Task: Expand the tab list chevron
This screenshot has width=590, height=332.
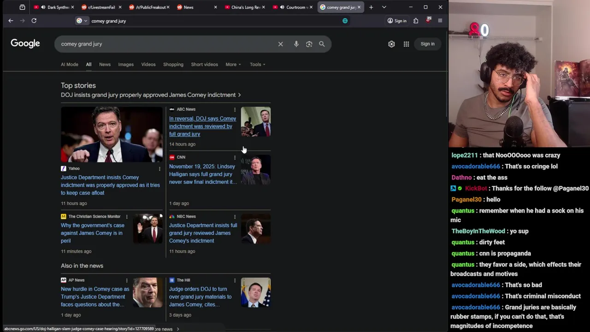Action: (x=384, y=7)
